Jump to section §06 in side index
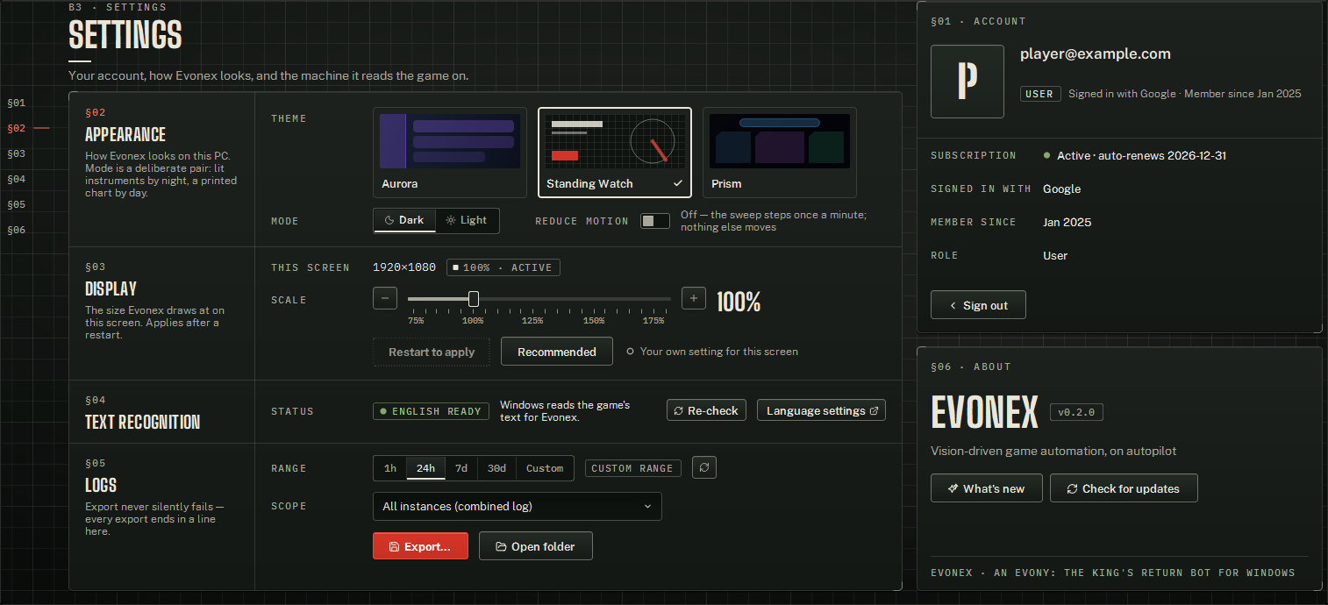 click(x=17, y=230)
